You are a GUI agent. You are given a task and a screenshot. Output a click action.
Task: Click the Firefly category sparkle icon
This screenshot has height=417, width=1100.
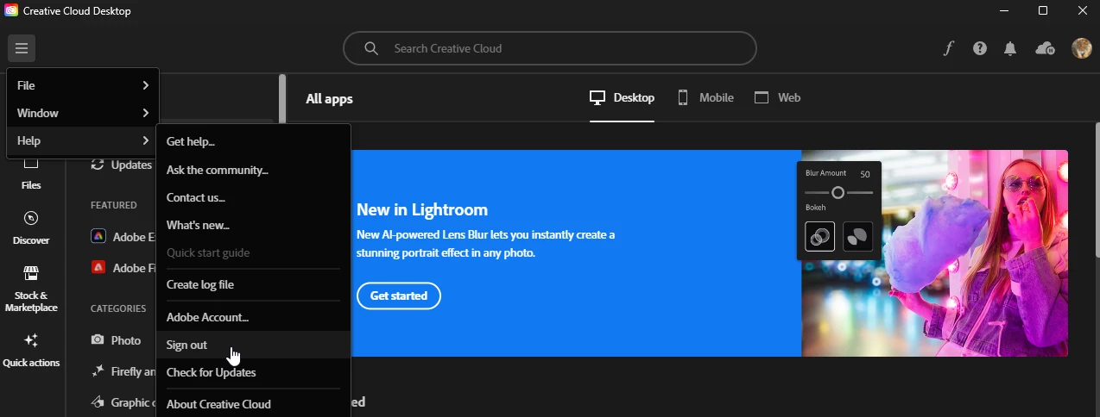click(98, 371)
